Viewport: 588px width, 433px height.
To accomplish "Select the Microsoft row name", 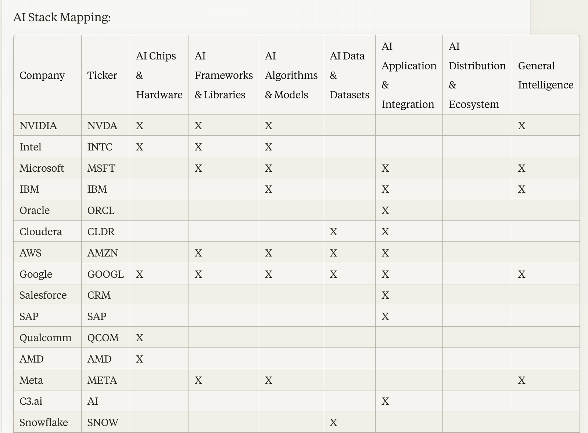I will click(x=42, y=168).
